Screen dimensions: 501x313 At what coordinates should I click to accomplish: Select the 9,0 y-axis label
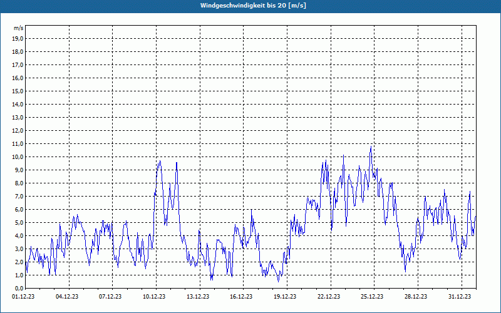19,170
